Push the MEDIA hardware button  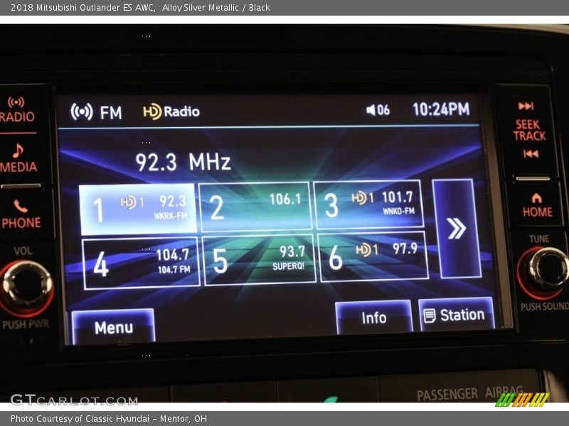[18, 158]
